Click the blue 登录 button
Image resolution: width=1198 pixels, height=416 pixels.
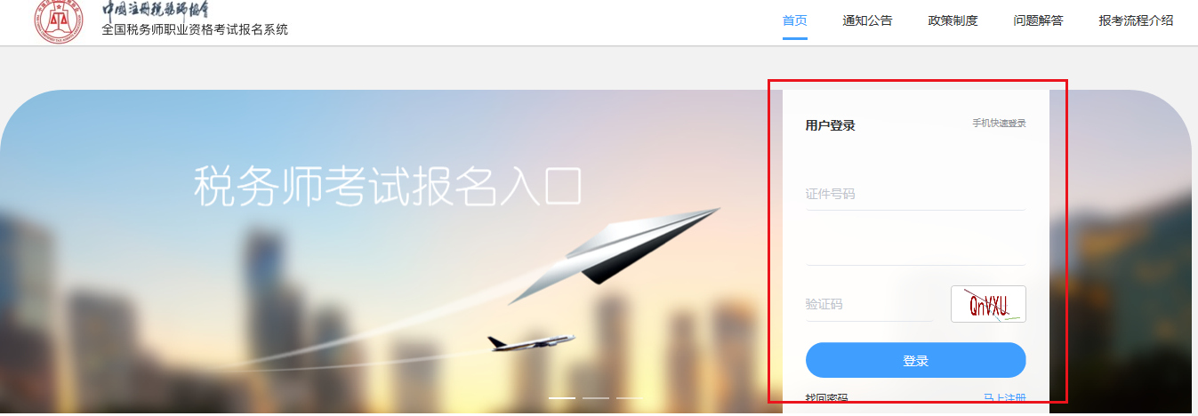916,360
